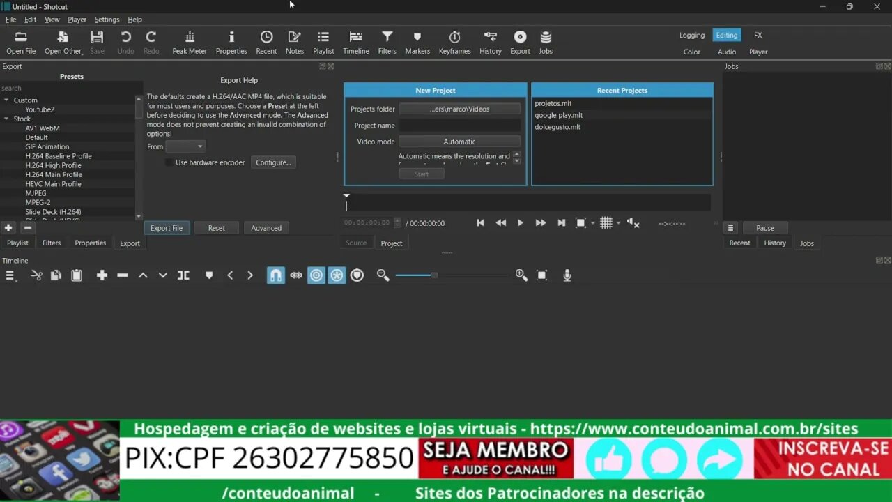The image size is (892, 502).
Task: Create a marker on the timeline
Action: click(x=209, y=275)
